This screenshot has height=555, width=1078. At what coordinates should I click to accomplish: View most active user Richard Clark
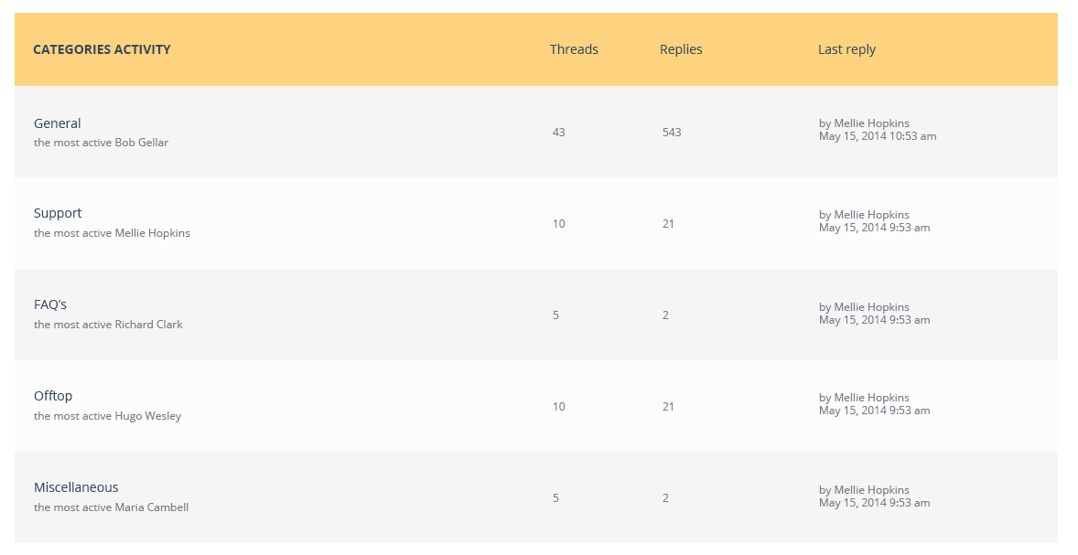click(x=148, y=325)
